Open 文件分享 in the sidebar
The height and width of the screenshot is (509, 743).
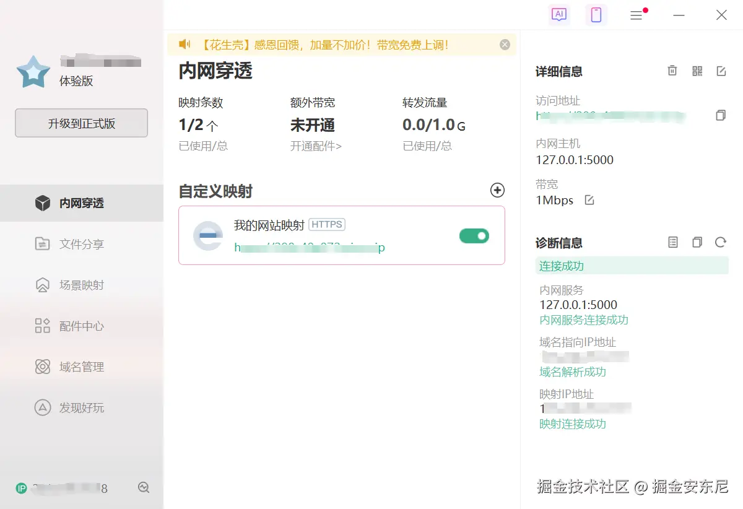pos(82,244)
